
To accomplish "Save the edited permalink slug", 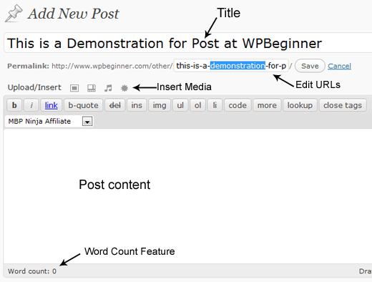I will pos(310,66).
